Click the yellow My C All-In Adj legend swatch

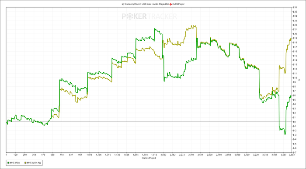[25, 162]
